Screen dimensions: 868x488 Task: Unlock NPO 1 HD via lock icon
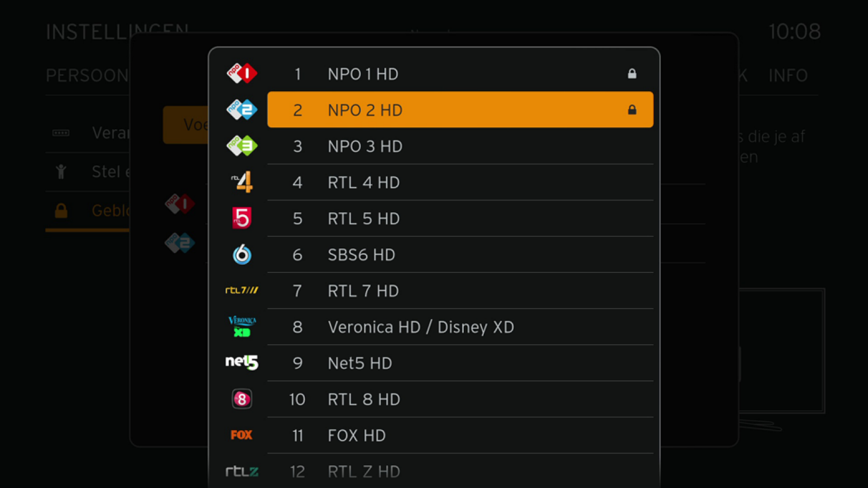[632, 74]
